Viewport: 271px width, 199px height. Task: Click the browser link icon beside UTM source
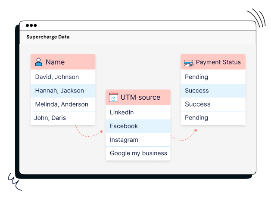click(113, 98)
